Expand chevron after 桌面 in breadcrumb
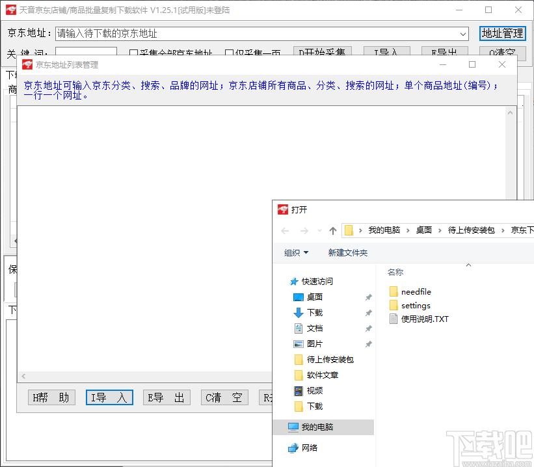 coord(440,231)
